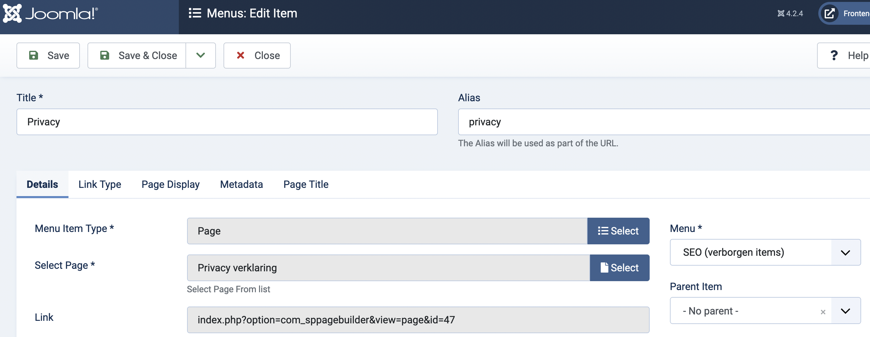Open the Page Display tab

(x=171, y=184)
